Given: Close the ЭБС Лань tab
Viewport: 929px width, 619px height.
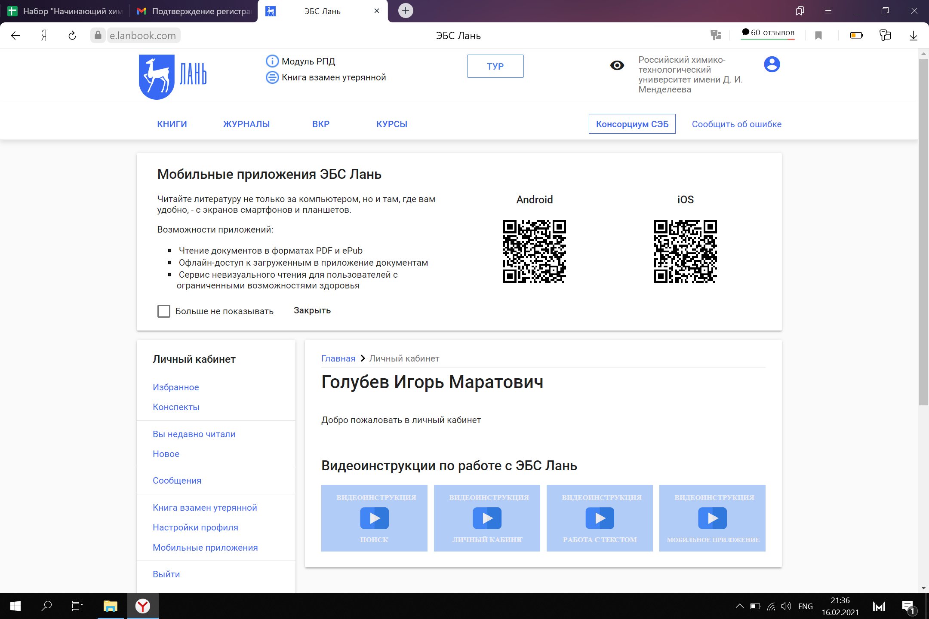Looking at the screenshot, I should coord(377,11).
